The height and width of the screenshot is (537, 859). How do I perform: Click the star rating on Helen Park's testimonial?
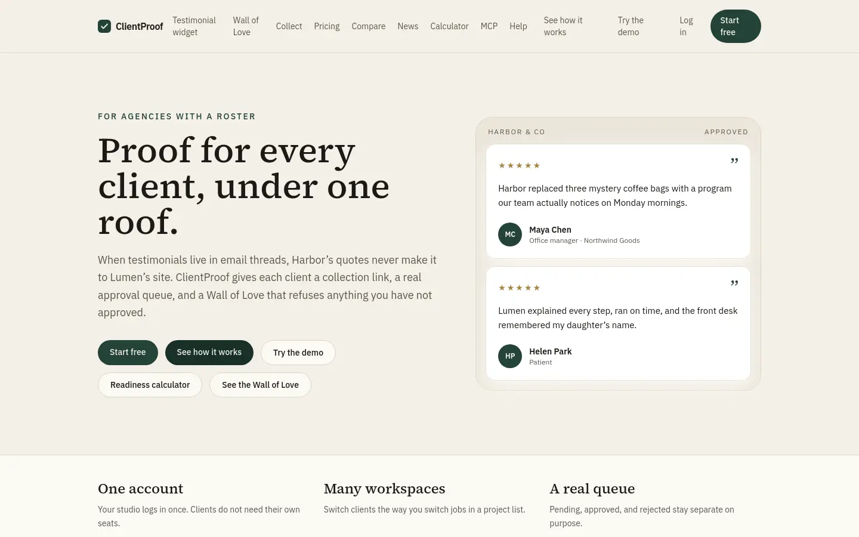pyautogui.click(x=519, y=288)
